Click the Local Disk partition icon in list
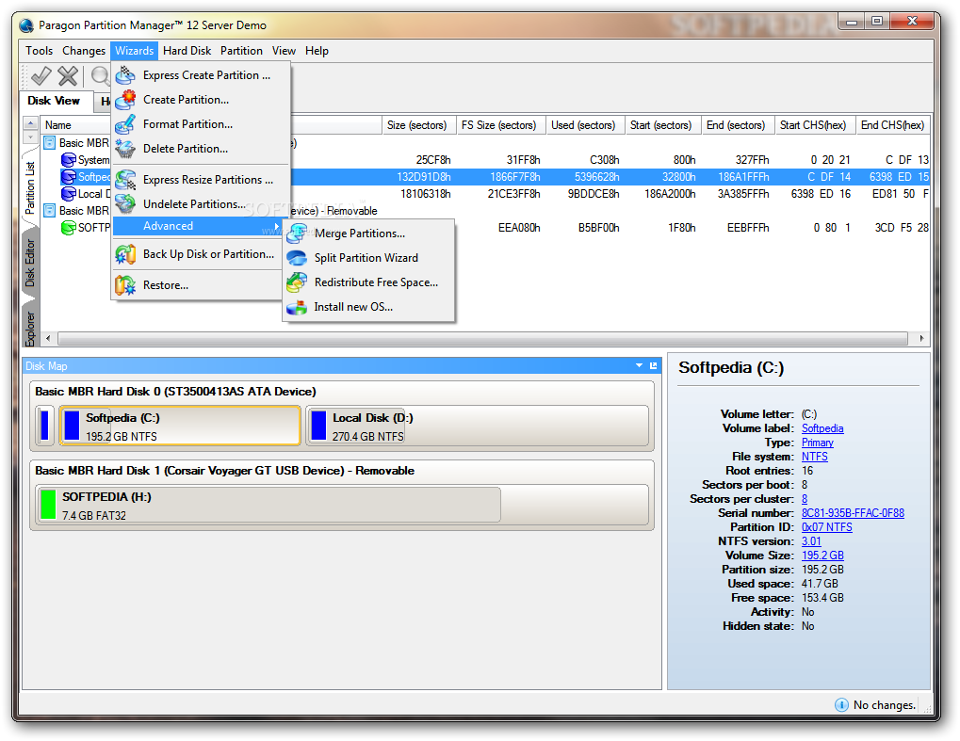Viewport: 960px width, 741px height. coord(68,194)
